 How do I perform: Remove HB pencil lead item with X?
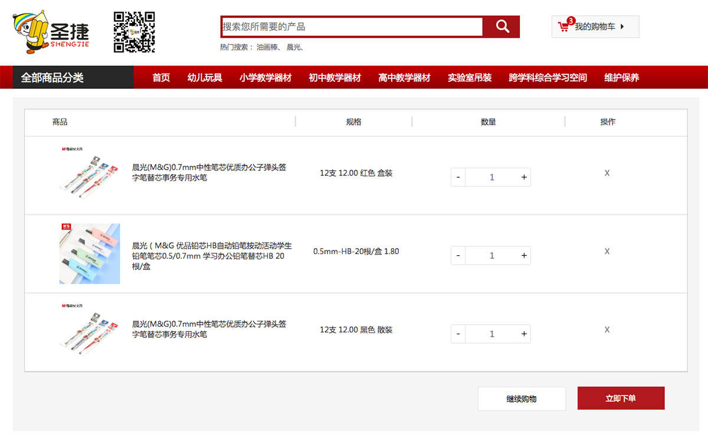(607, 252)
